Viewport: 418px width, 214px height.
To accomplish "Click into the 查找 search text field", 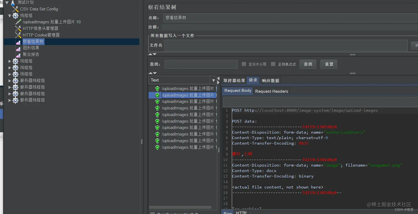I will click(x=201, y=64).
